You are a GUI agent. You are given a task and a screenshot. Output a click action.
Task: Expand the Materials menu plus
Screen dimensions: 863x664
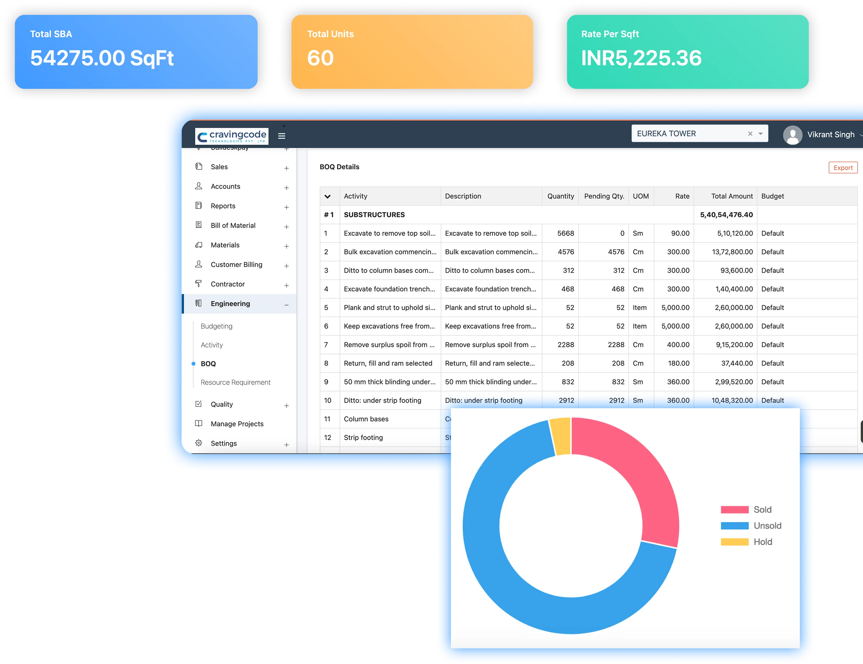[286, 246]
